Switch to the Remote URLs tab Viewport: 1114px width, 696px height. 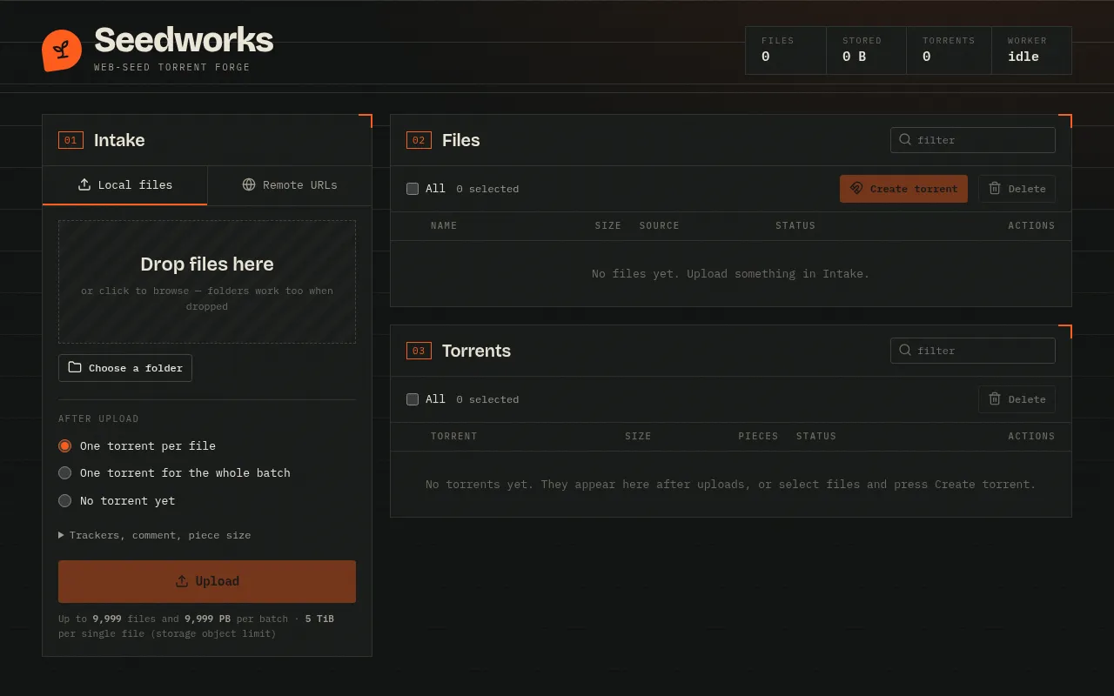tap(290, 185)
